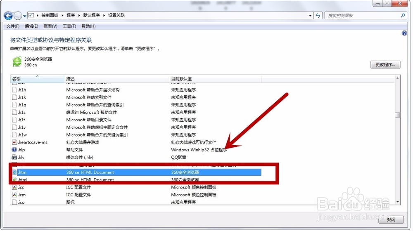Select the .hlp help file icon

coord(14,150)
